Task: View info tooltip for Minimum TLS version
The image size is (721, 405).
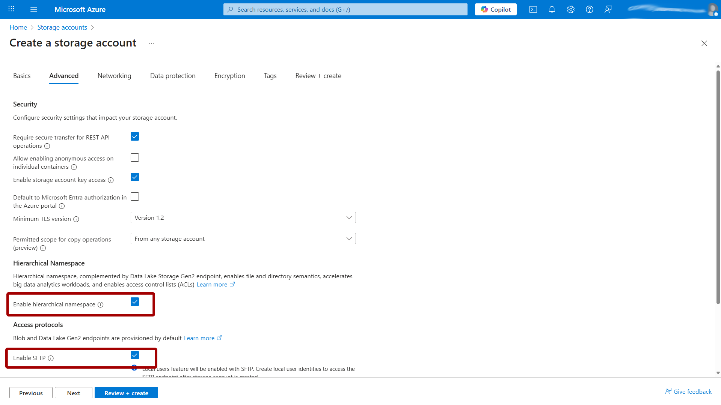Action: tap(76, 219)
